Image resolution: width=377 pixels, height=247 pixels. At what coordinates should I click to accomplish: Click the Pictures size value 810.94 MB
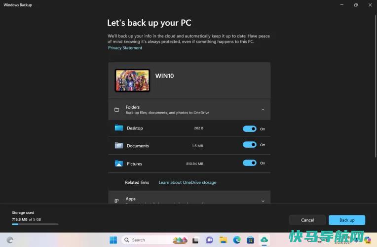click(195, 164)
